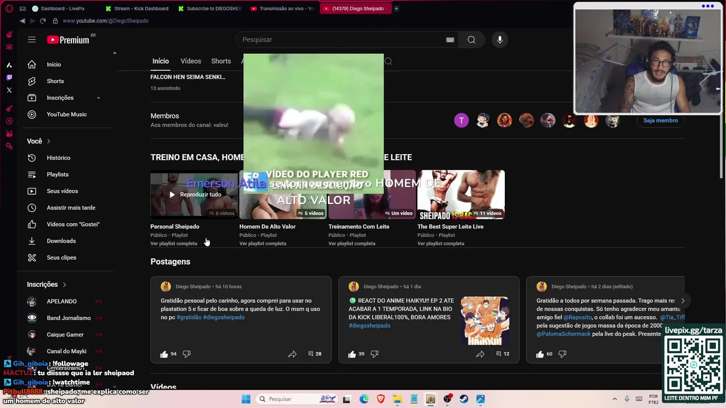This screenshot has height=408, width=726.
Task: Click the Seja membro button
Action: click(x=660, y=120)
